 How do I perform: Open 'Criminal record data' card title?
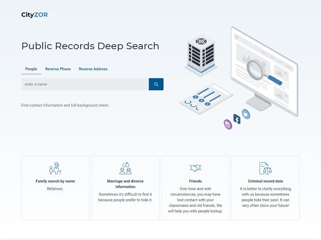click(x=266, y=181)
